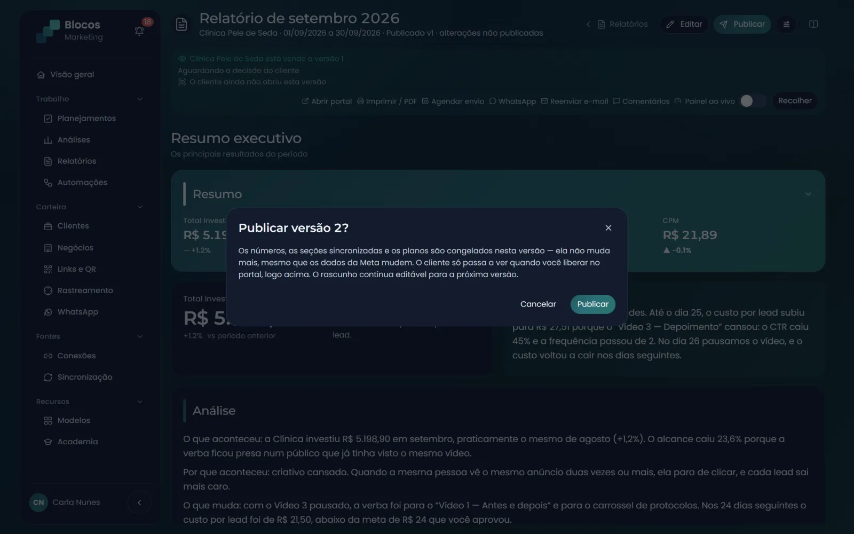
Task: Confirm publishing with the dialog's Publicar button
Action: point(592,304)
